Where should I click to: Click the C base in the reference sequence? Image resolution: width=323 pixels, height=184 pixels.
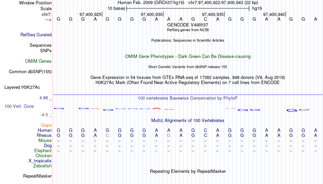point(205,19)
